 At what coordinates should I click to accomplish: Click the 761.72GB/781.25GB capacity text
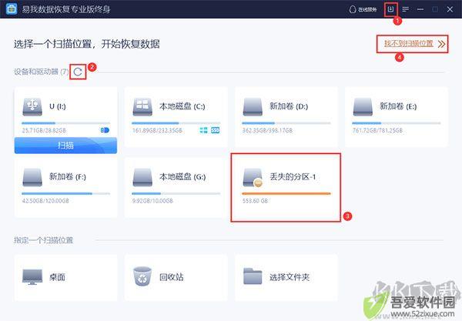pos(377,130)
